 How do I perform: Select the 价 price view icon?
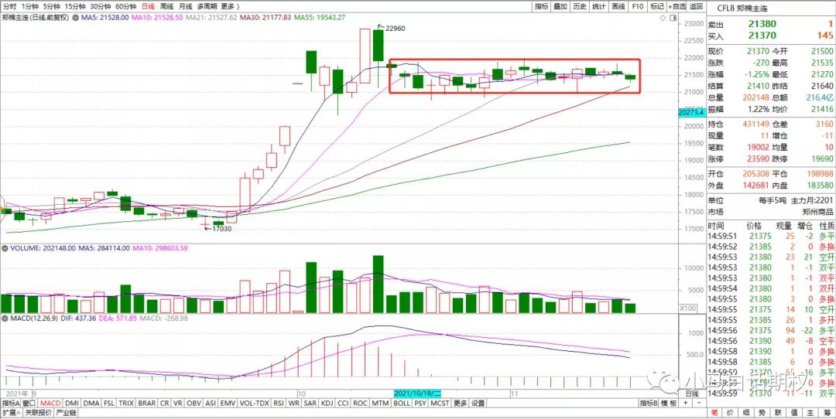tap(730, 413)
